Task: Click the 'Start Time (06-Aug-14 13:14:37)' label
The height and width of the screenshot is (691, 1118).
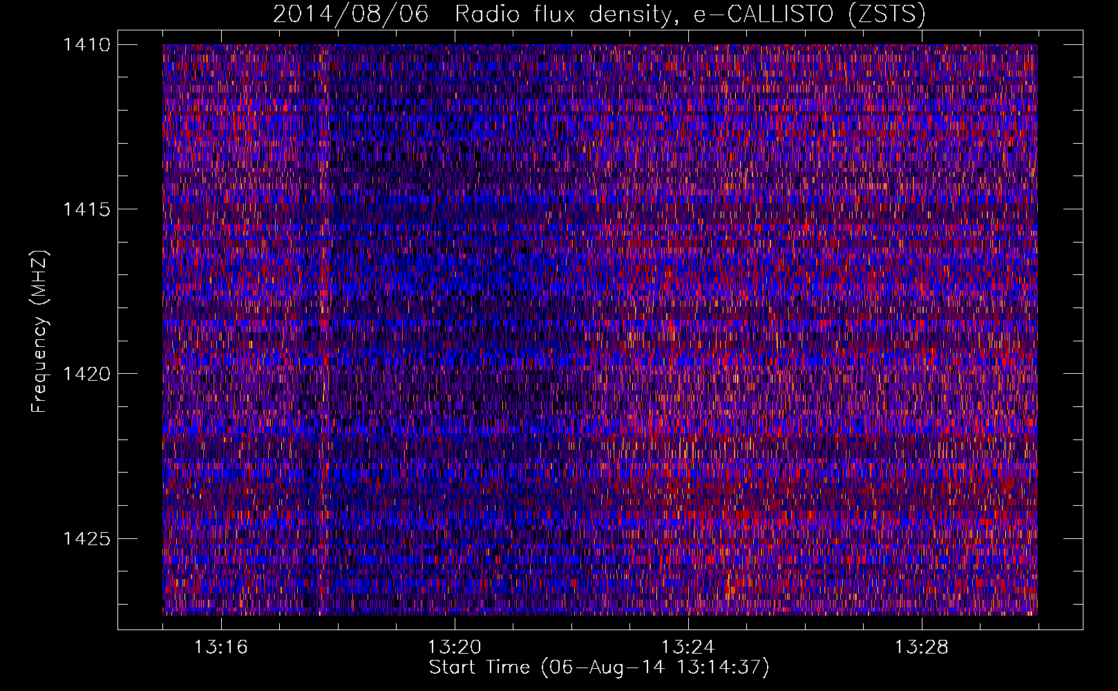Action: [599, 668]
